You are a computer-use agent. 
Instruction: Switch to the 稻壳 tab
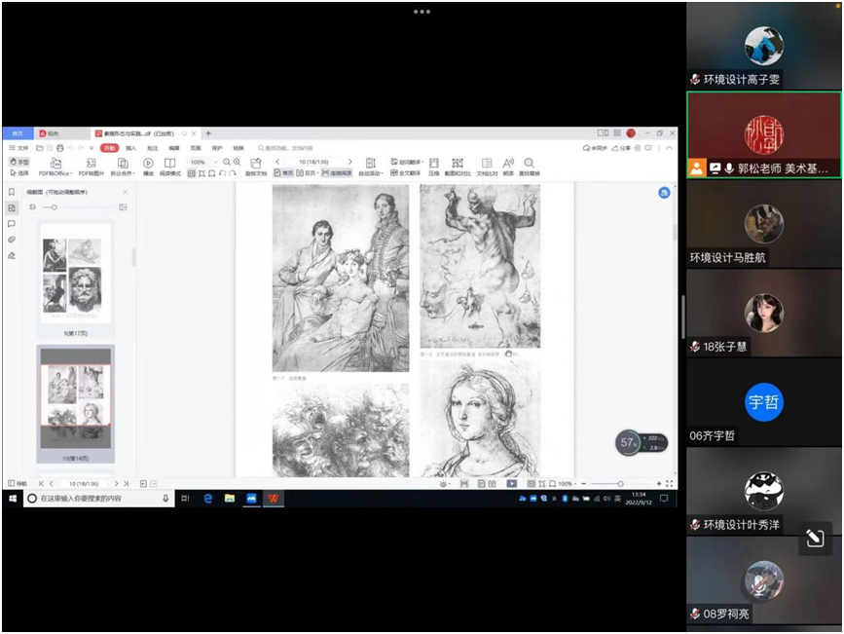62,133
